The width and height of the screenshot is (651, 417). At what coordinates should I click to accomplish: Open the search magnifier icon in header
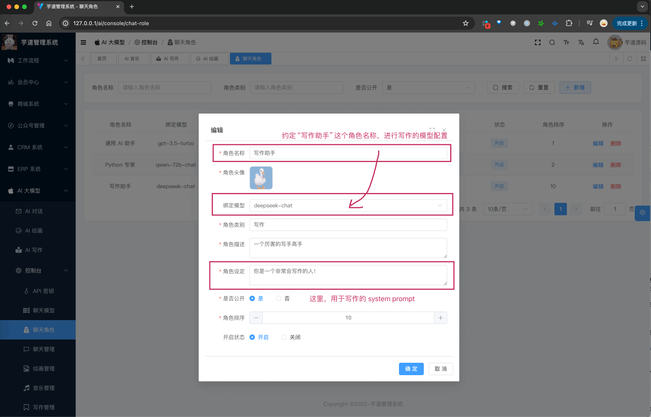[x=552, y=43]
